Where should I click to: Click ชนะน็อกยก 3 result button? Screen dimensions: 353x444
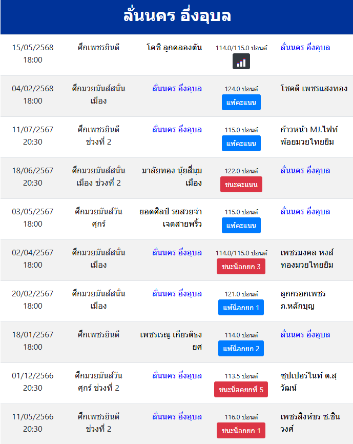(x=241, y=267)
